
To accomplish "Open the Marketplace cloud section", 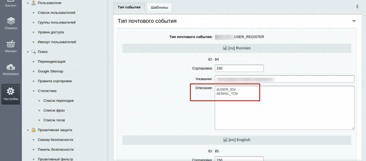I will (x=11, y=69).
